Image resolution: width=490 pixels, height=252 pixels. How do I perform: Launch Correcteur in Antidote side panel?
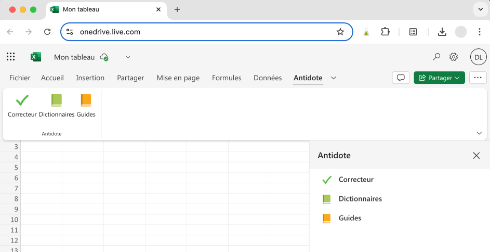point(356,180)
